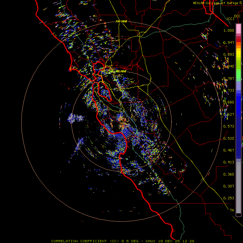
Task: Select the 0.307 legend value
Action: point(229,186)
